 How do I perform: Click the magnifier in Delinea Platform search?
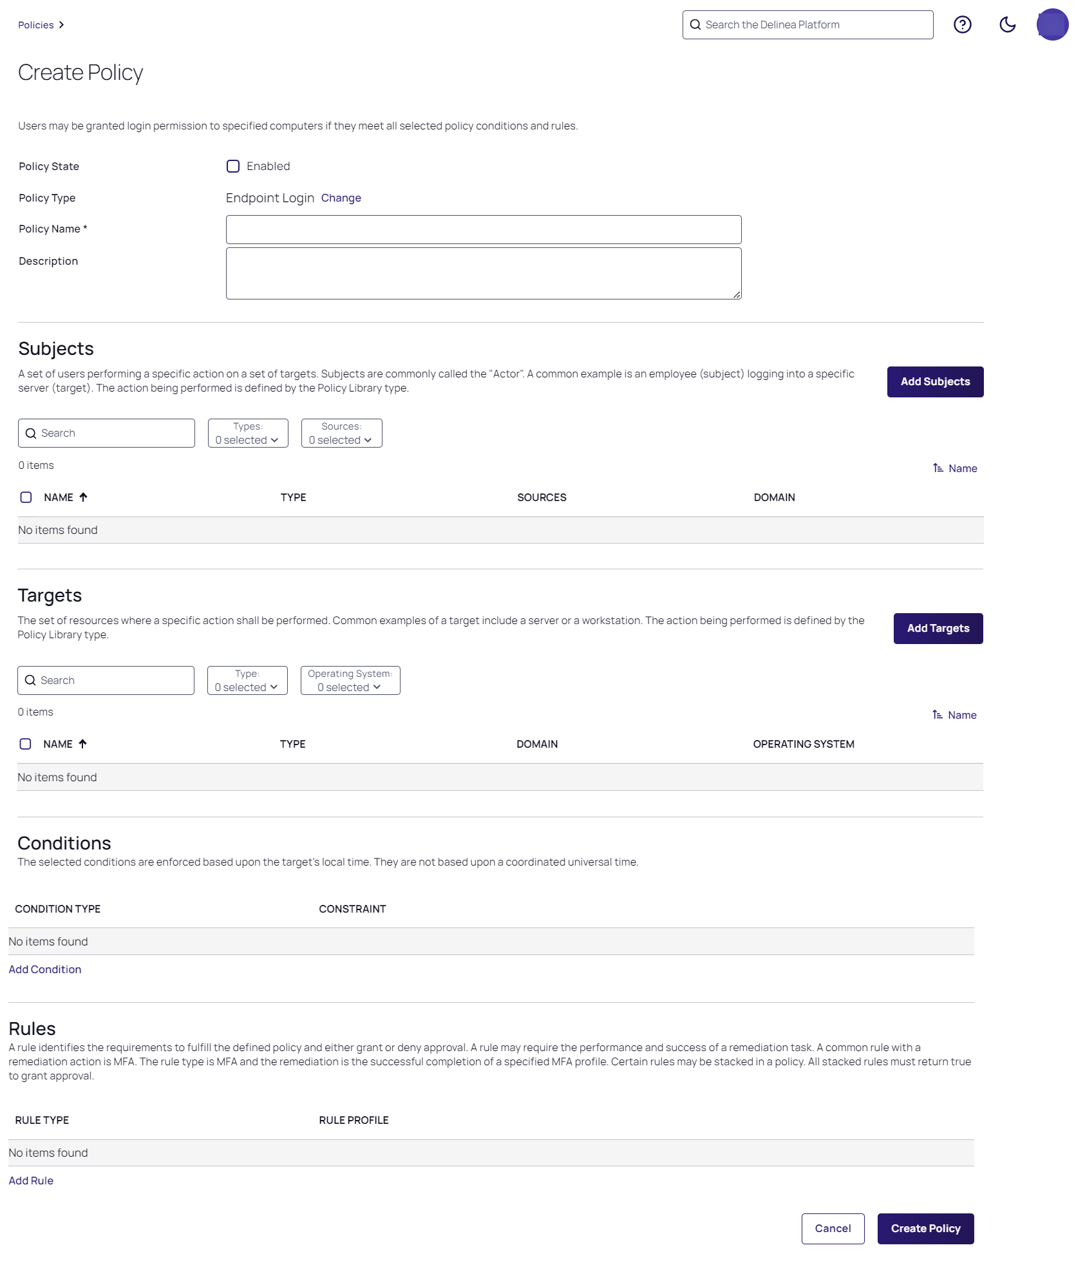[x=695, y=24]
